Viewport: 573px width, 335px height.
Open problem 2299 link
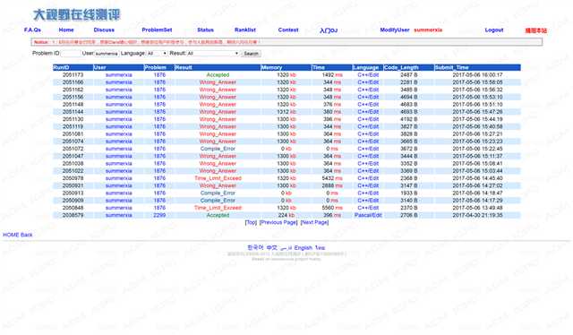coord(159,215)
